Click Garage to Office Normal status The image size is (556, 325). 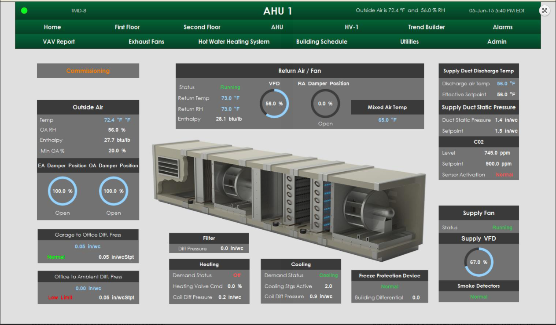56,257
